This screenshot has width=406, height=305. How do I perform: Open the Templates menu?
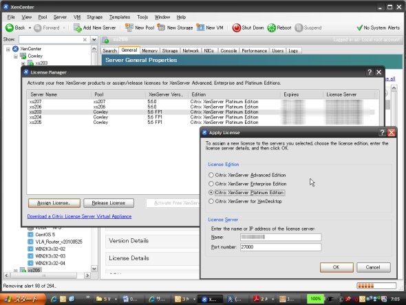pyautogui.click(x=120, y=17)
